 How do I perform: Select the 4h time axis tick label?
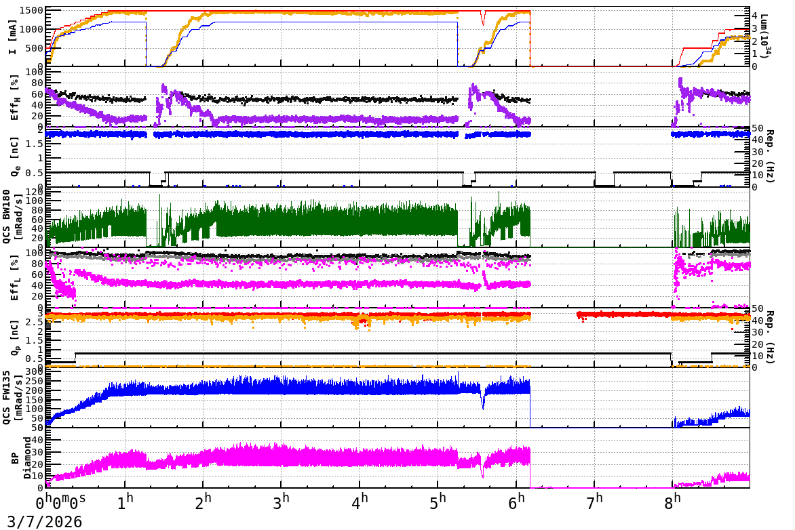click(x=360, y=502)
